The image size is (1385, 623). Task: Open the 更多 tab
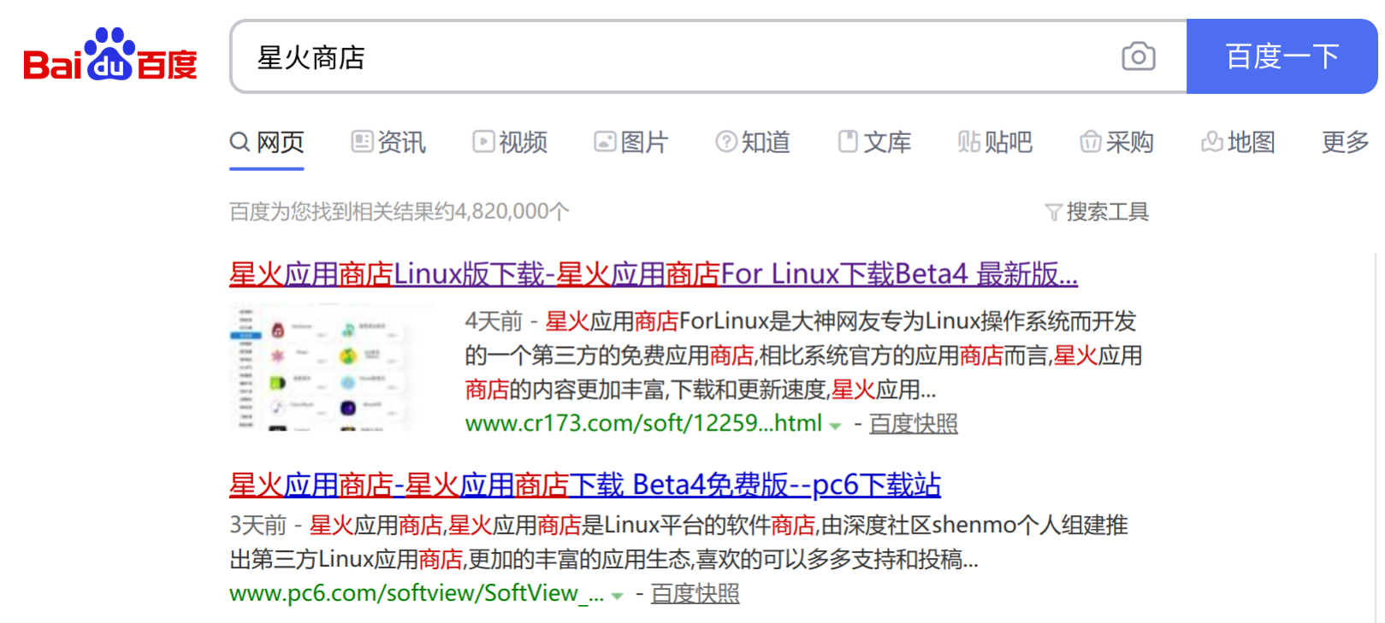[1345, 141]
